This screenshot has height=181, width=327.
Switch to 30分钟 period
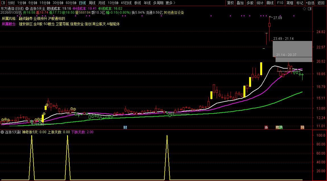[x=58, y=3]
